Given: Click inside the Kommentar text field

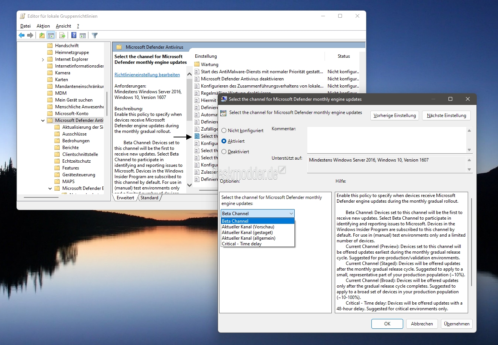Looking at the screenshot, I should (x=387, y=140).
